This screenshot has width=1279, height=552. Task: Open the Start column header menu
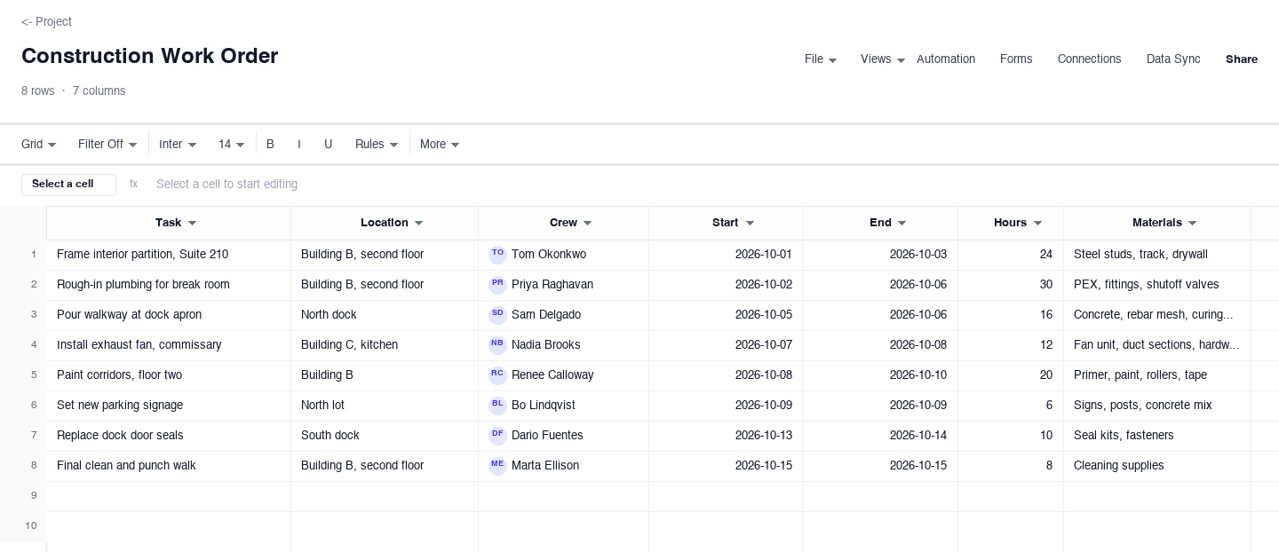coord(750,224)
